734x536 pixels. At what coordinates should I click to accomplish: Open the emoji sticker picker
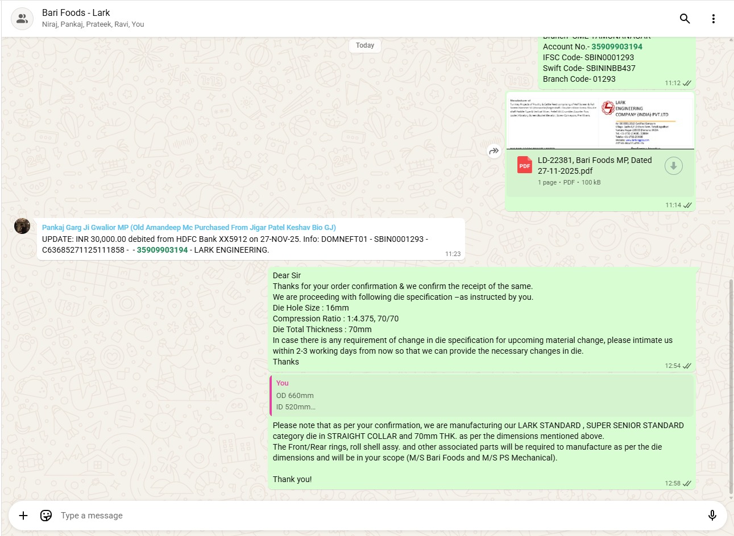46,516
